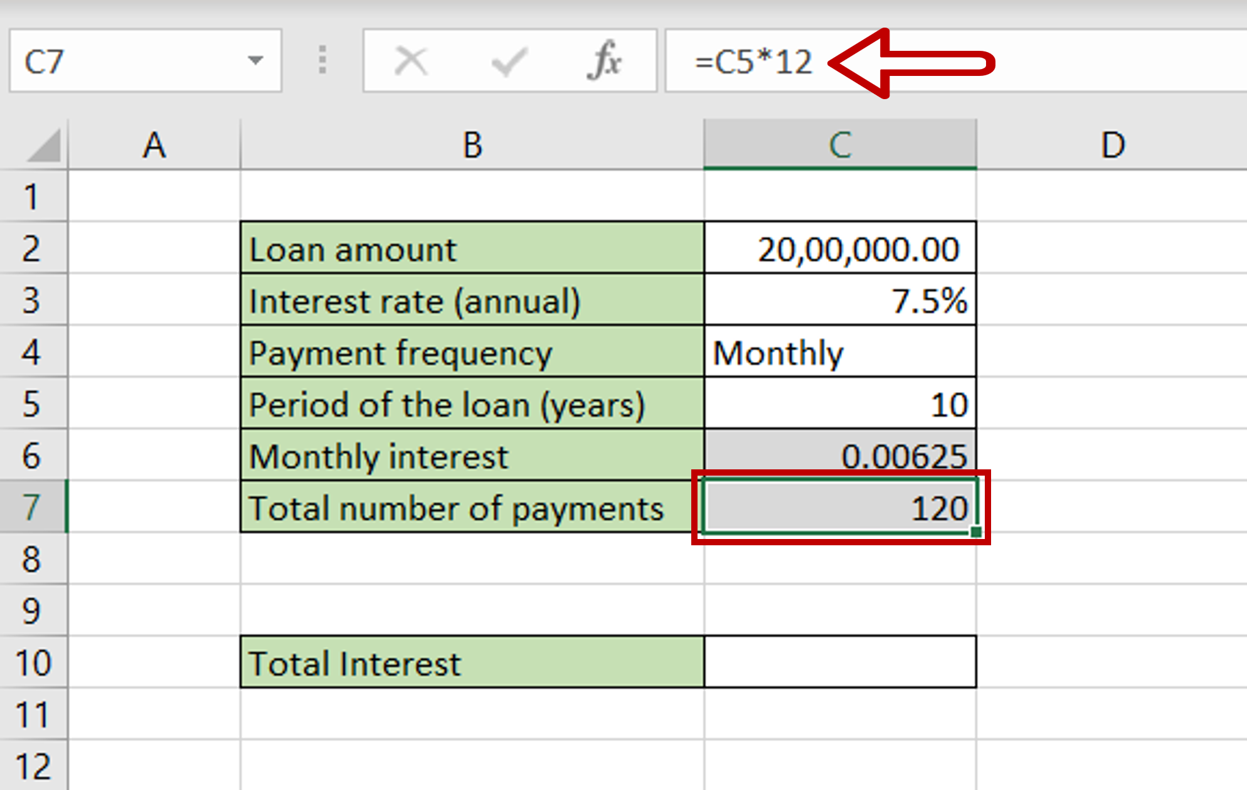Click the "Total number of payments" cell
The height and width of the screenshot is (790, 1247).
(472, 507)
